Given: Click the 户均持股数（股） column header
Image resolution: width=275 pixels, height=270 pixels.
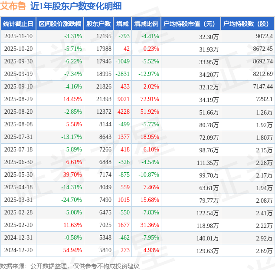Looking at the screenshot, I should coord(248,24).
